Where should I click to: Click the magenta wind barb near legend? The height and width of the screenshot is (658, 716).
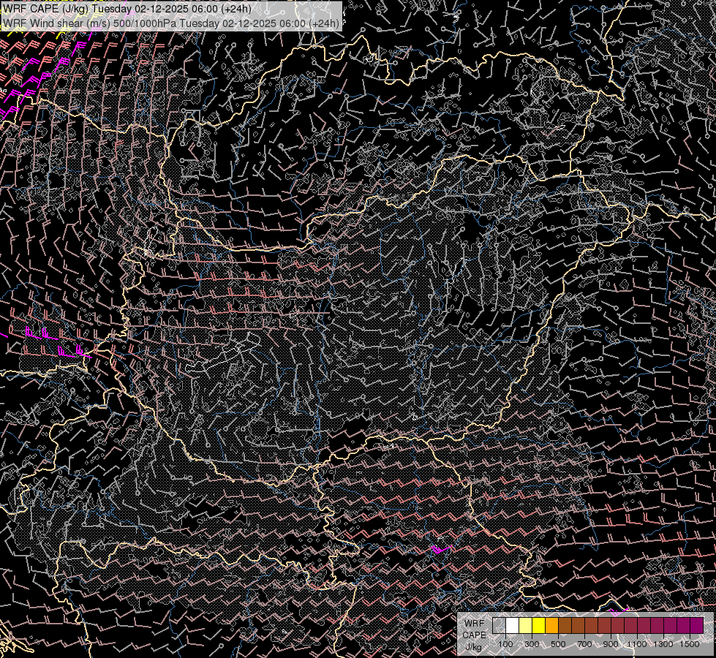(619, 611)
